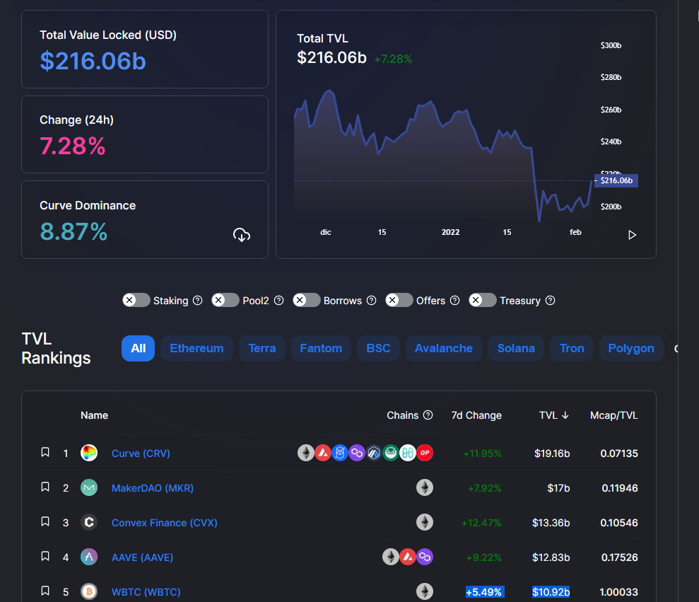
Task: Select the All chains tab
Action: tap(139, 348)
